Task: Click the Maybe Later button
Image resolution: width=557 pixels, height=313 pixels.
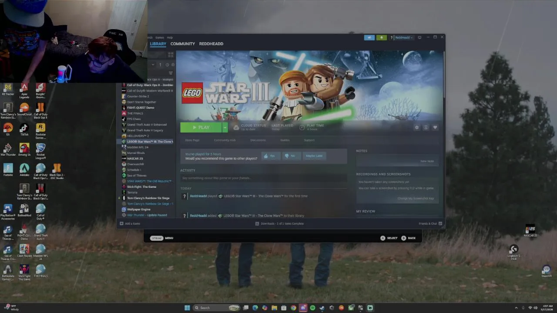Action: point(314,156)
